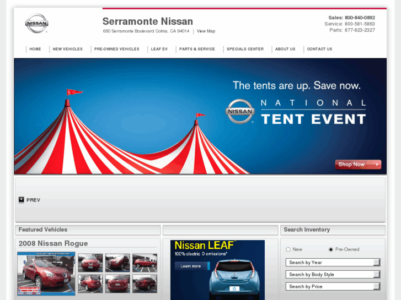Click the dealership address text
This screenshot has height=300, width=401.
(x=146, y=31)
